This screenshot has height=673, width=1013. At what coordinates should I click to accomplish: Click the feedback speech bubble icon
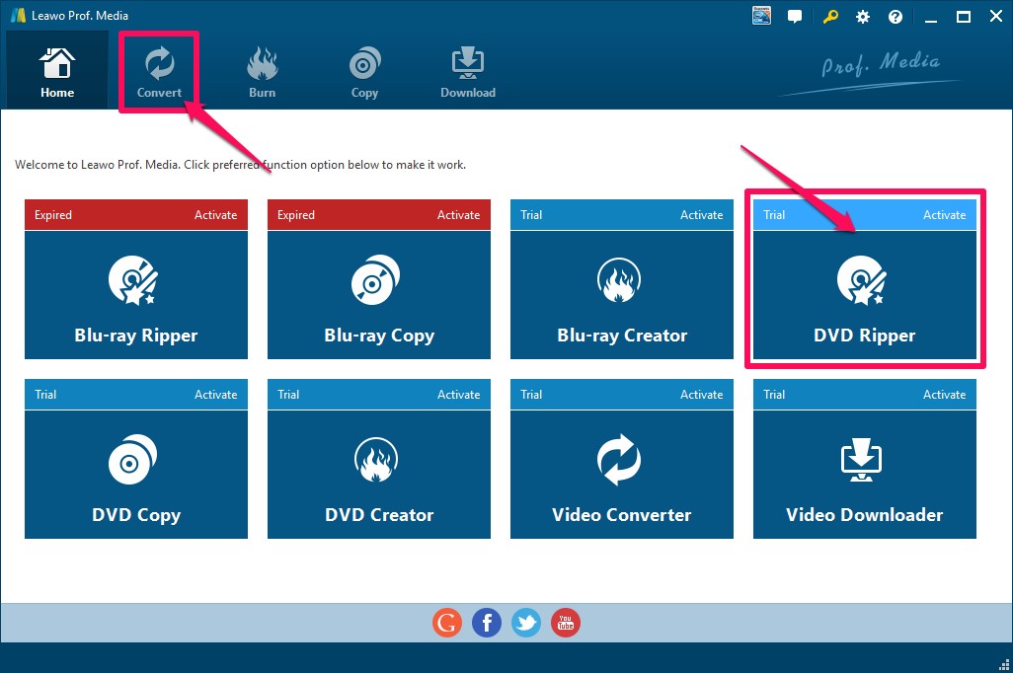[x=795, y=17]
